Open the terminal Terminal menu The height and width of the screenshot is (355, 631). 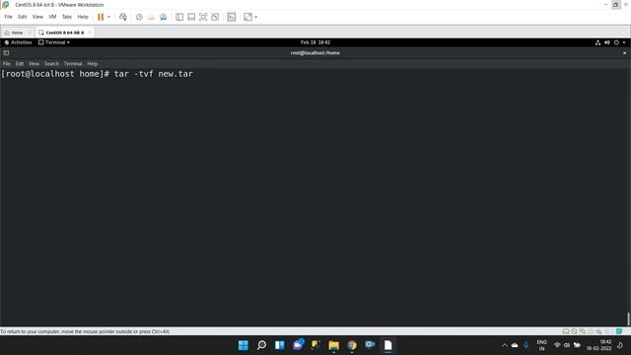click(73, 63)
